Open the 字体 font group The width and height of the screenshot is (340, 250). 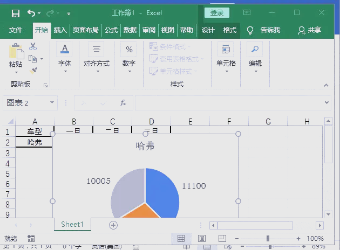point(65,57)
